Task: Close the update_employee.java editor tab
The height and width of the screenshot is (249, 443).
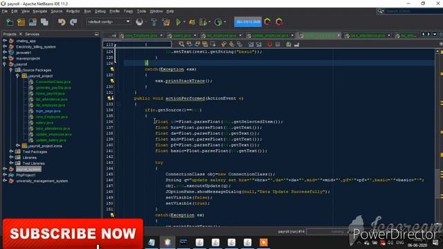Action: pyautogui.click(x=292, y=35)
